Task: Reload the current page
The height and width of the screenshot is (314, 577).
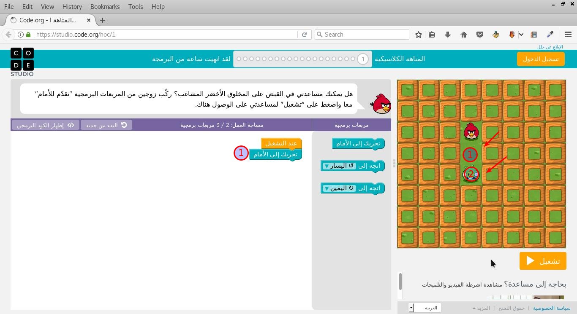Action: pyautogui.click(x=304, y=35)
